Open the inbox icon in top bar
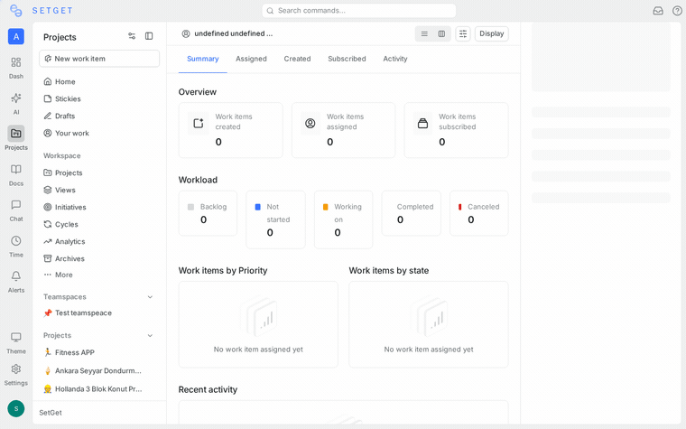The image size is (686, 429). [658, 11]
